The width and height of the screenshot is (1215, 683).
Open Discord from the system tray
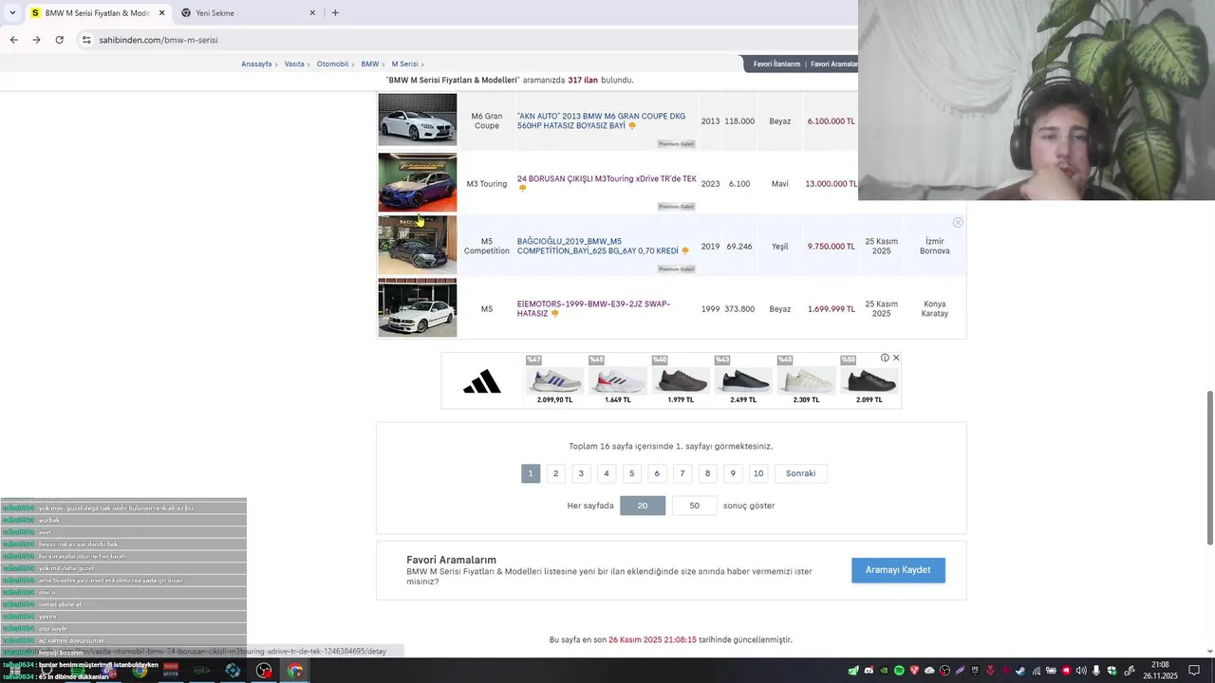[x=869, y=671]
